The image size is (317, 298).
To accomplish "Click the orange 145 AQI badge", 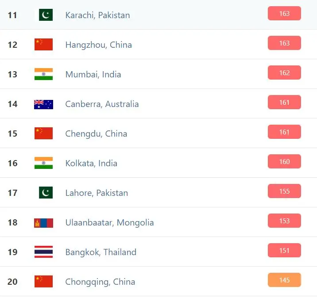I will click(x=284, y=280).
